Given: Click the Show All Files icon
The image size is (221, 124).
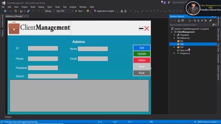Looking at the screenshot, I should [206, 21].
